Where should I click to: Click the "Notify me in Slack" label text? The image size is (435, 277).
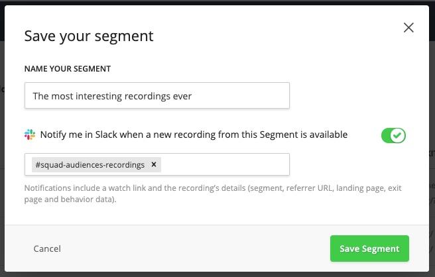click(194, 135)
